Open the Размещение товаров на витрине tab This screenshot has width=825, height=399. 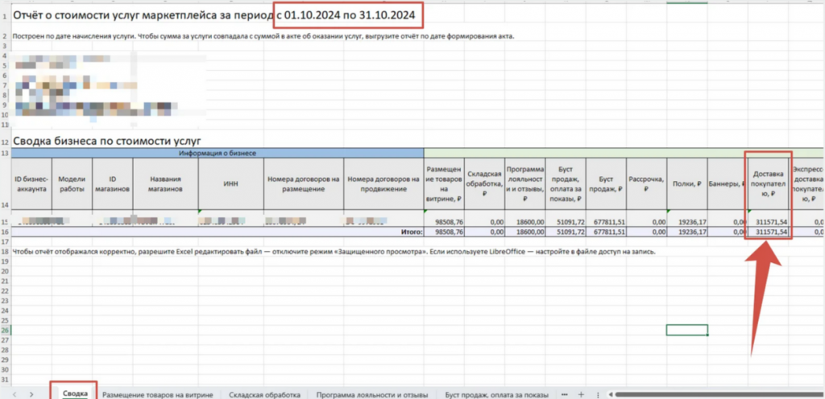pos(157,394)
